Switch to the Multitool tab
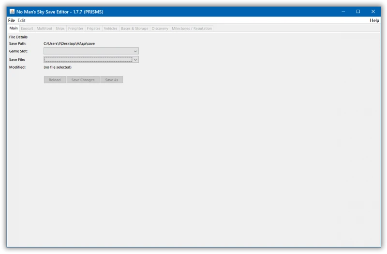The image size is (387, 254). (44, 28)
